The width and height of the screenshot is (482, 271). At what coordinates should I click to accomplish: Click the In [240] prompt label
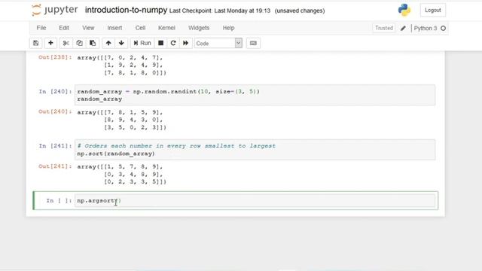(55, 91)
